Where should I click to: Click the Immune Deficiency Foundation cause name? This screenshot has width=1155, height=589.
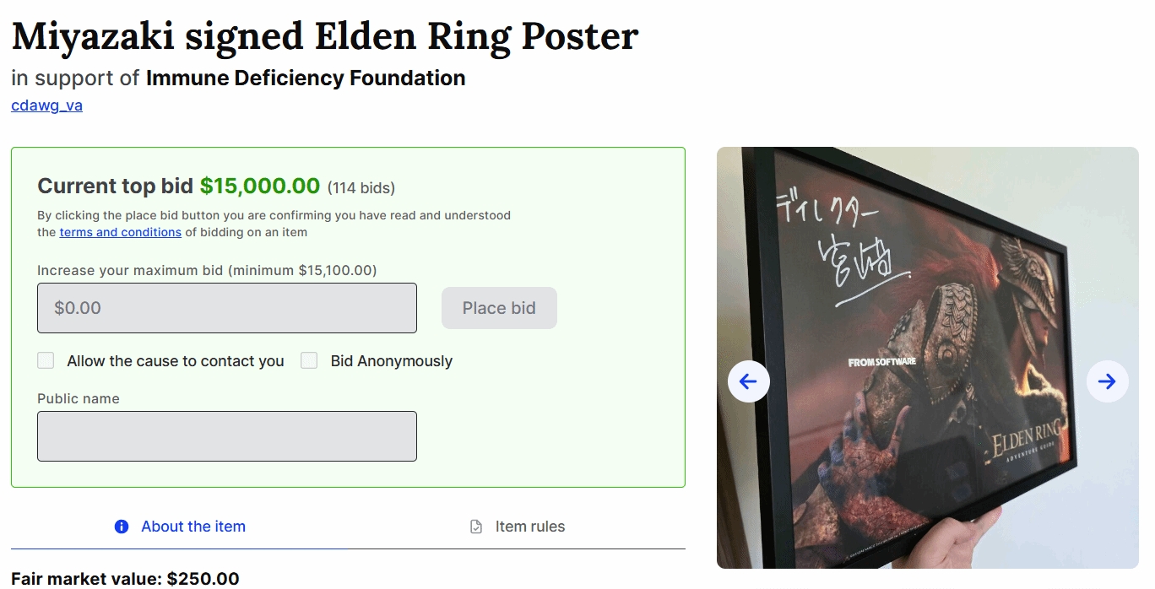tap(305, 78)
